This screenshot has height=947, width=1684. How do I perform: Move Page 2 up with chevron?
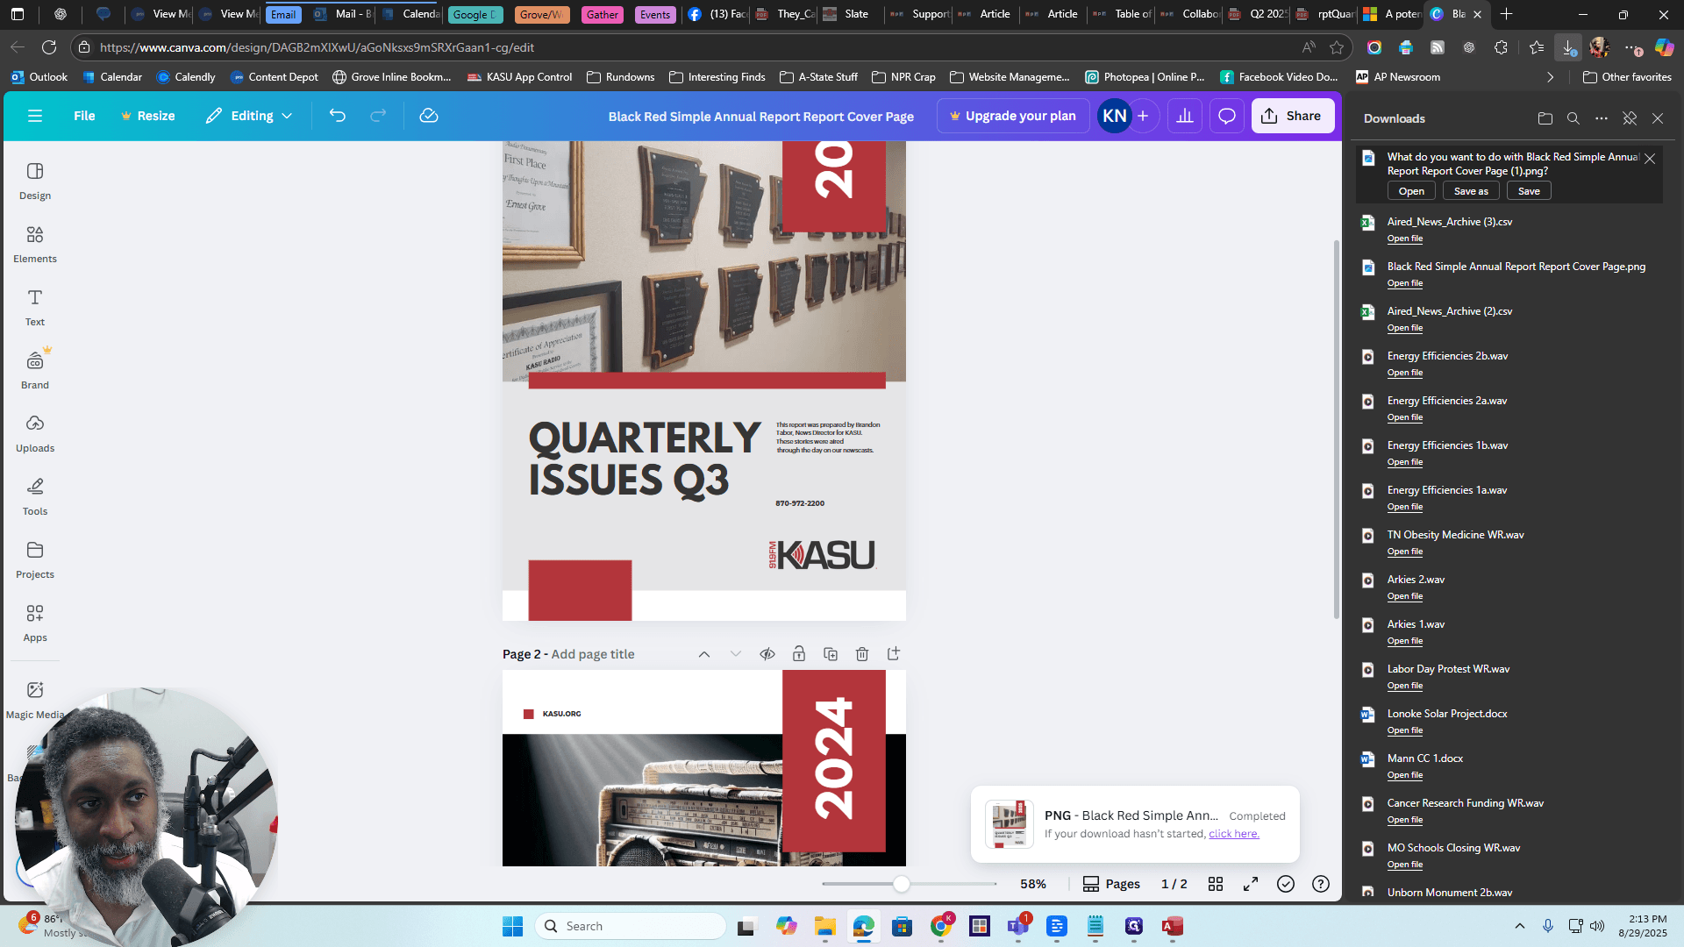pyautogui.click(x=704, y=654)
